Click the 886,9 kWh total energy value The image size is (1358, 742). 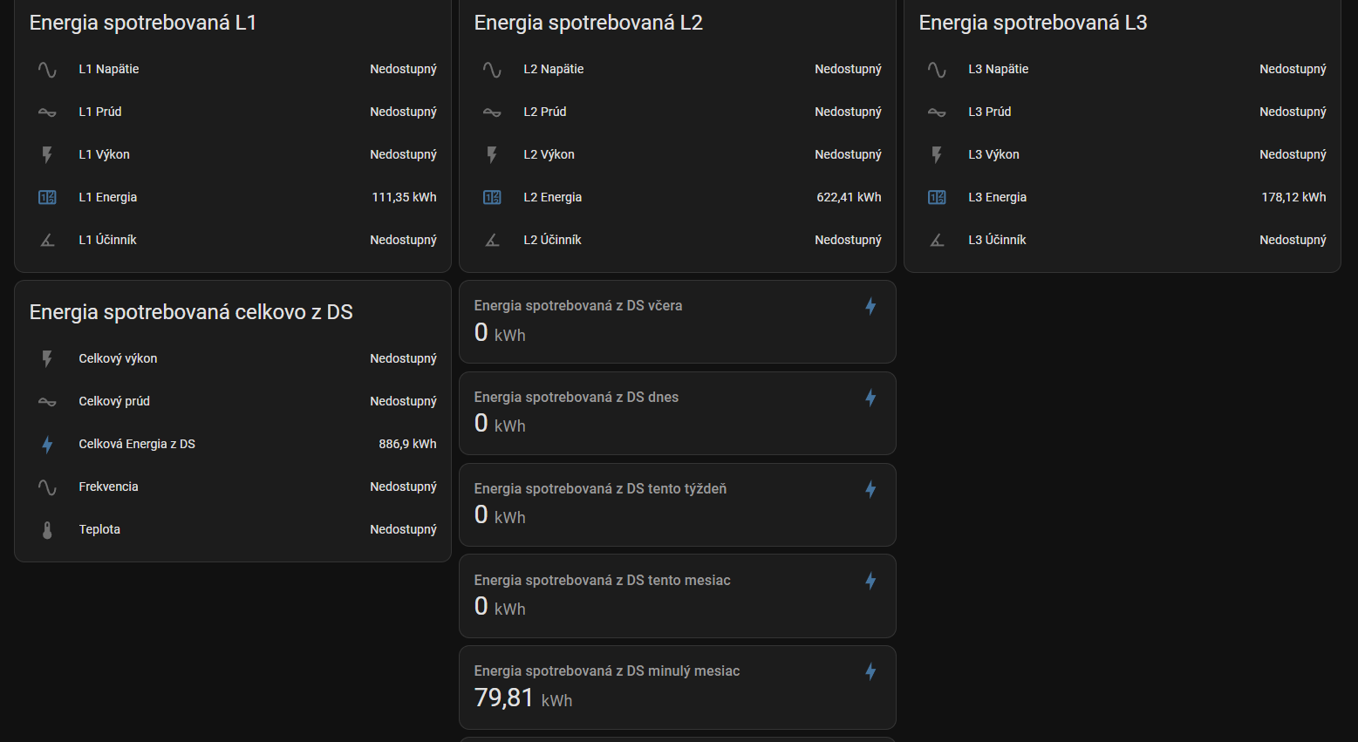click(x=407, y=445)
